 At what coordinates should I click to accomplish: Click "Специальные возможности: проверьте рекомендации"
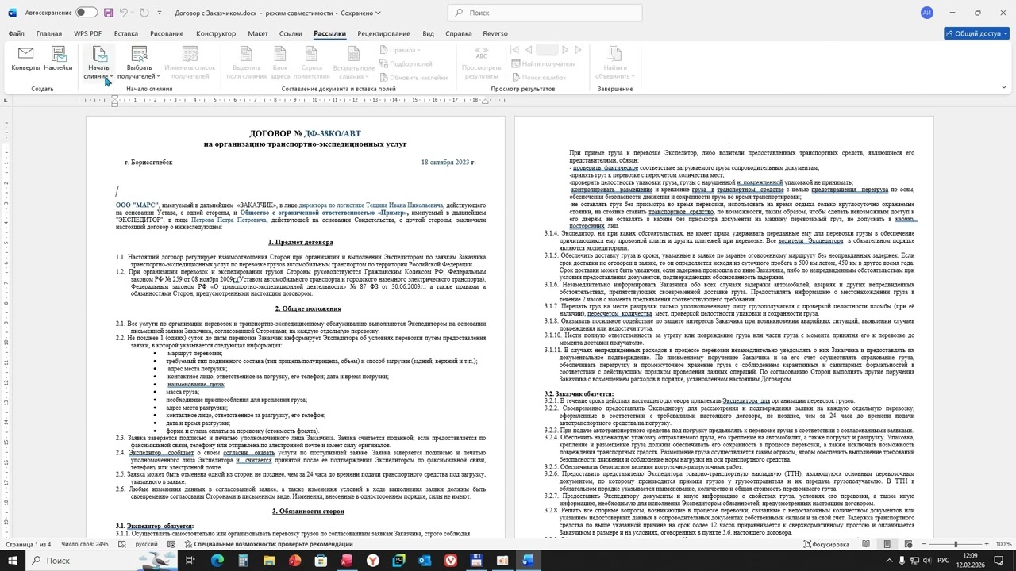[268, 545]
